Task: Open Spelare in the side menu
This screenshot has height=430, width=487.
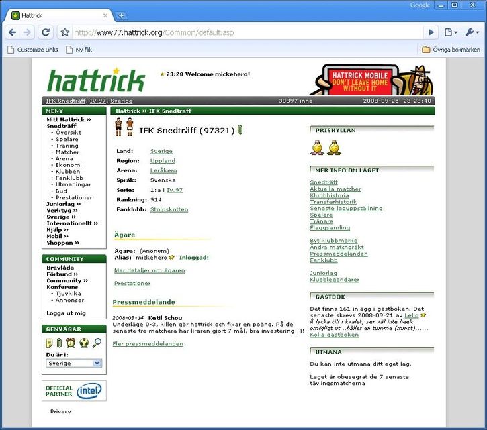Action: click(x=67, y=139)
